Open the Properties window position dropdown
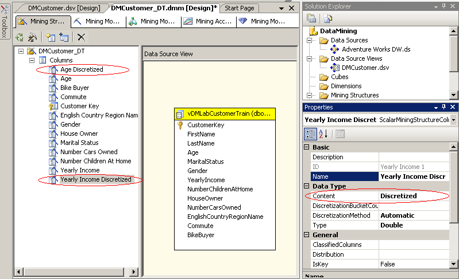Image resolution: width=459 pixels, height=279 pixels. [x=436, y=108]
